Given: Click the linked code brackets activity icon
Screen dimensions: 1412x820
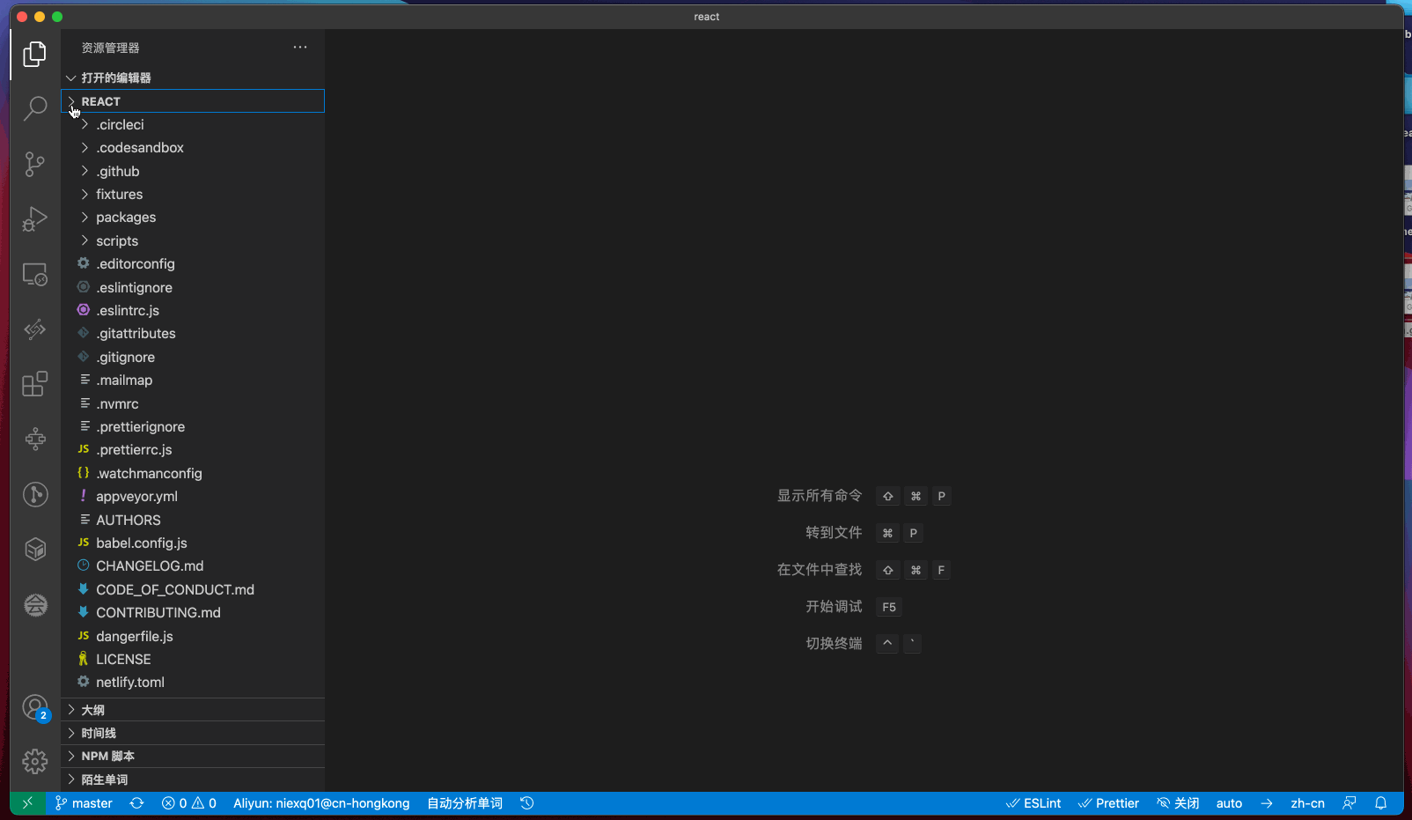Looking at the screenshot, I should 34,329.
